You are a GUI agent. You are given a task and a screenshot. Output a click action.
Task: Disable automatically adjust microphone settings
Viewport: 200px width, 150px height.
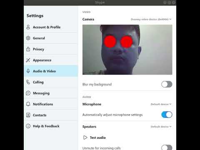(x=167, y=115)
